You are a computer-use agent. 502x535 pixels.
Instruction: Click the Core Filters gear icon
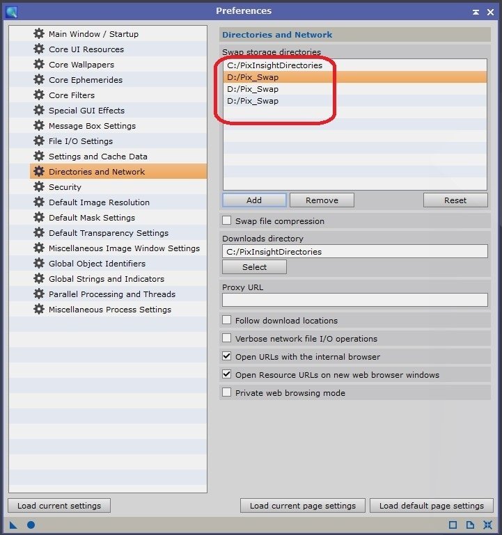pos(39,95)
